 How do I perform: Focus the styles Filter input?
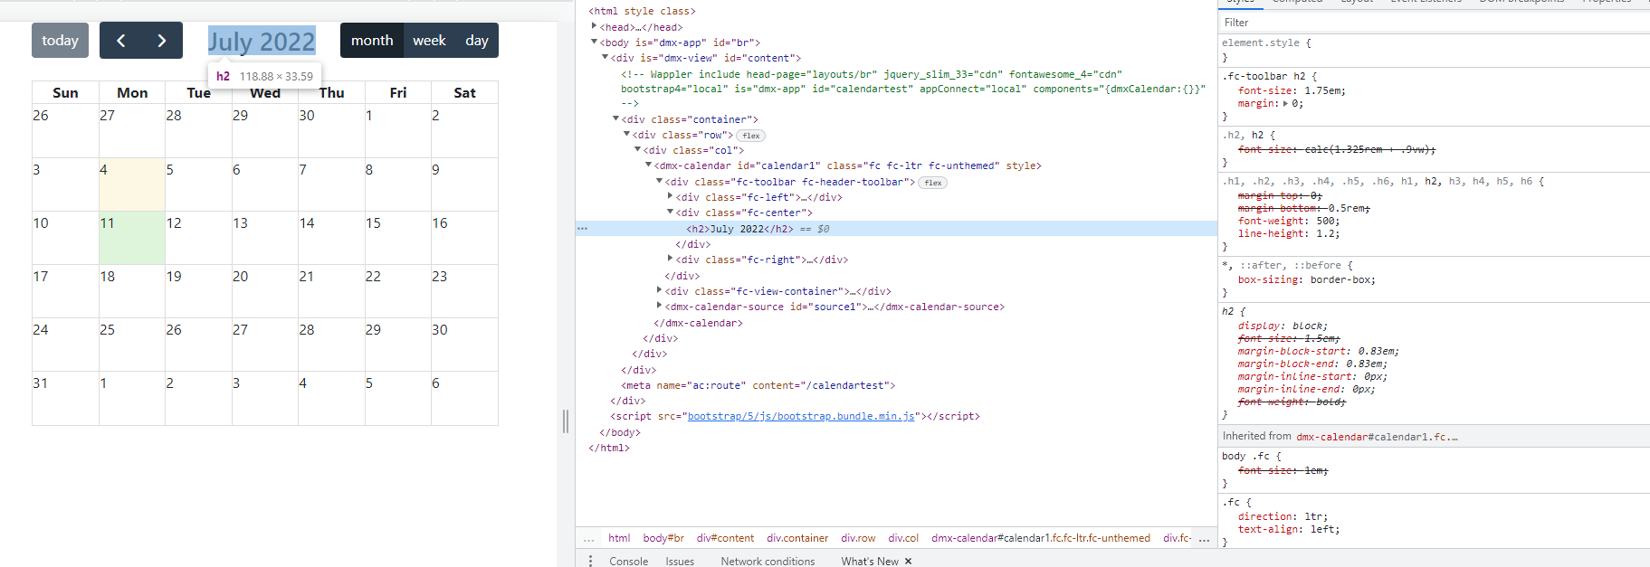pyautogui.click(x=1434, y=23)
